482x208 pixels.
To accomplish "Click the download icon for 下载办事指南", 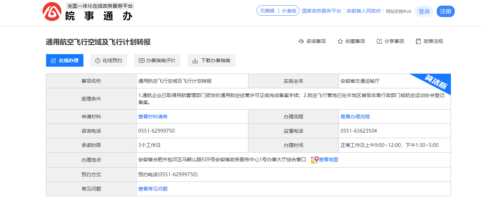I will coord(195,61).
